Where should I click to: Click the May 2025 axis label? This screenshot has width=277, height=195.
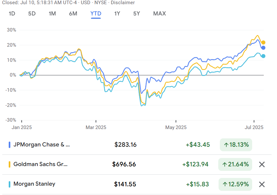176,127
